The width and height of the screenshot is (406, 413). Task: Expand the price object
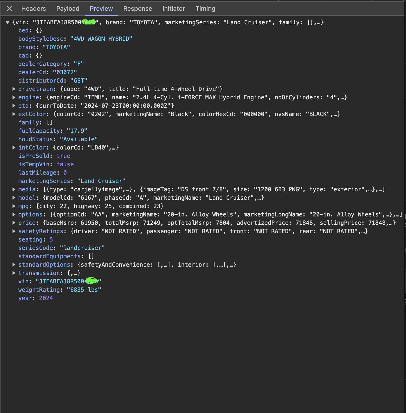click(14, 223)
